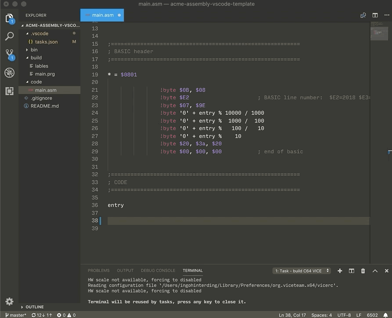Click unsaved dot on main.asm tab
Image resolution: width=392 pixels, height=318 pixels.
tap(119, 15)
